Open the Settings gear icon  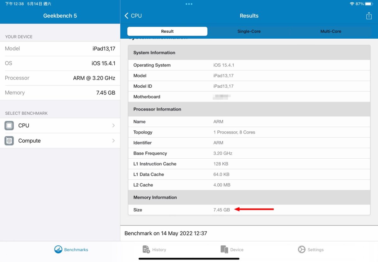301,249
